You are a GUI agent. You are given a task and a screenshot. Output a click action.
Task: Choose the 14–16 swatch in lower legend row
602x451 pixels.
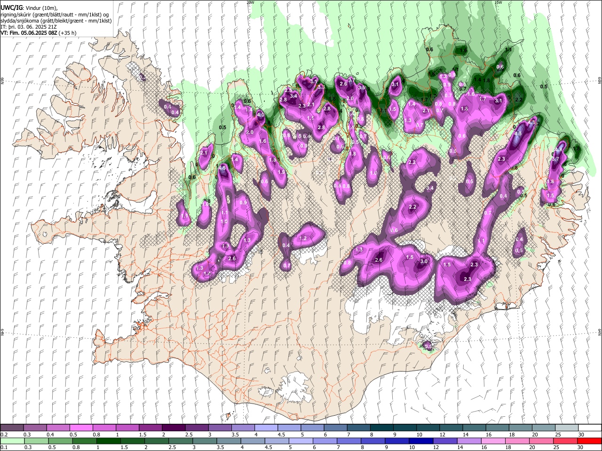pyautogui.click(x=468, y=441)
